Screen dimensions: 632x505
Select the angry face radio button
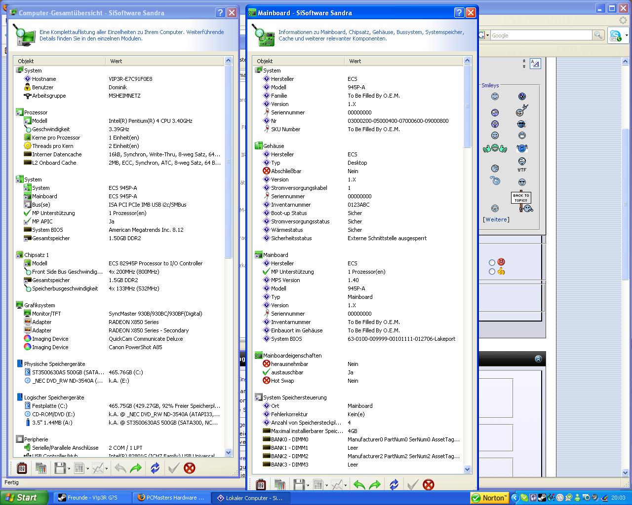(492, 262)
